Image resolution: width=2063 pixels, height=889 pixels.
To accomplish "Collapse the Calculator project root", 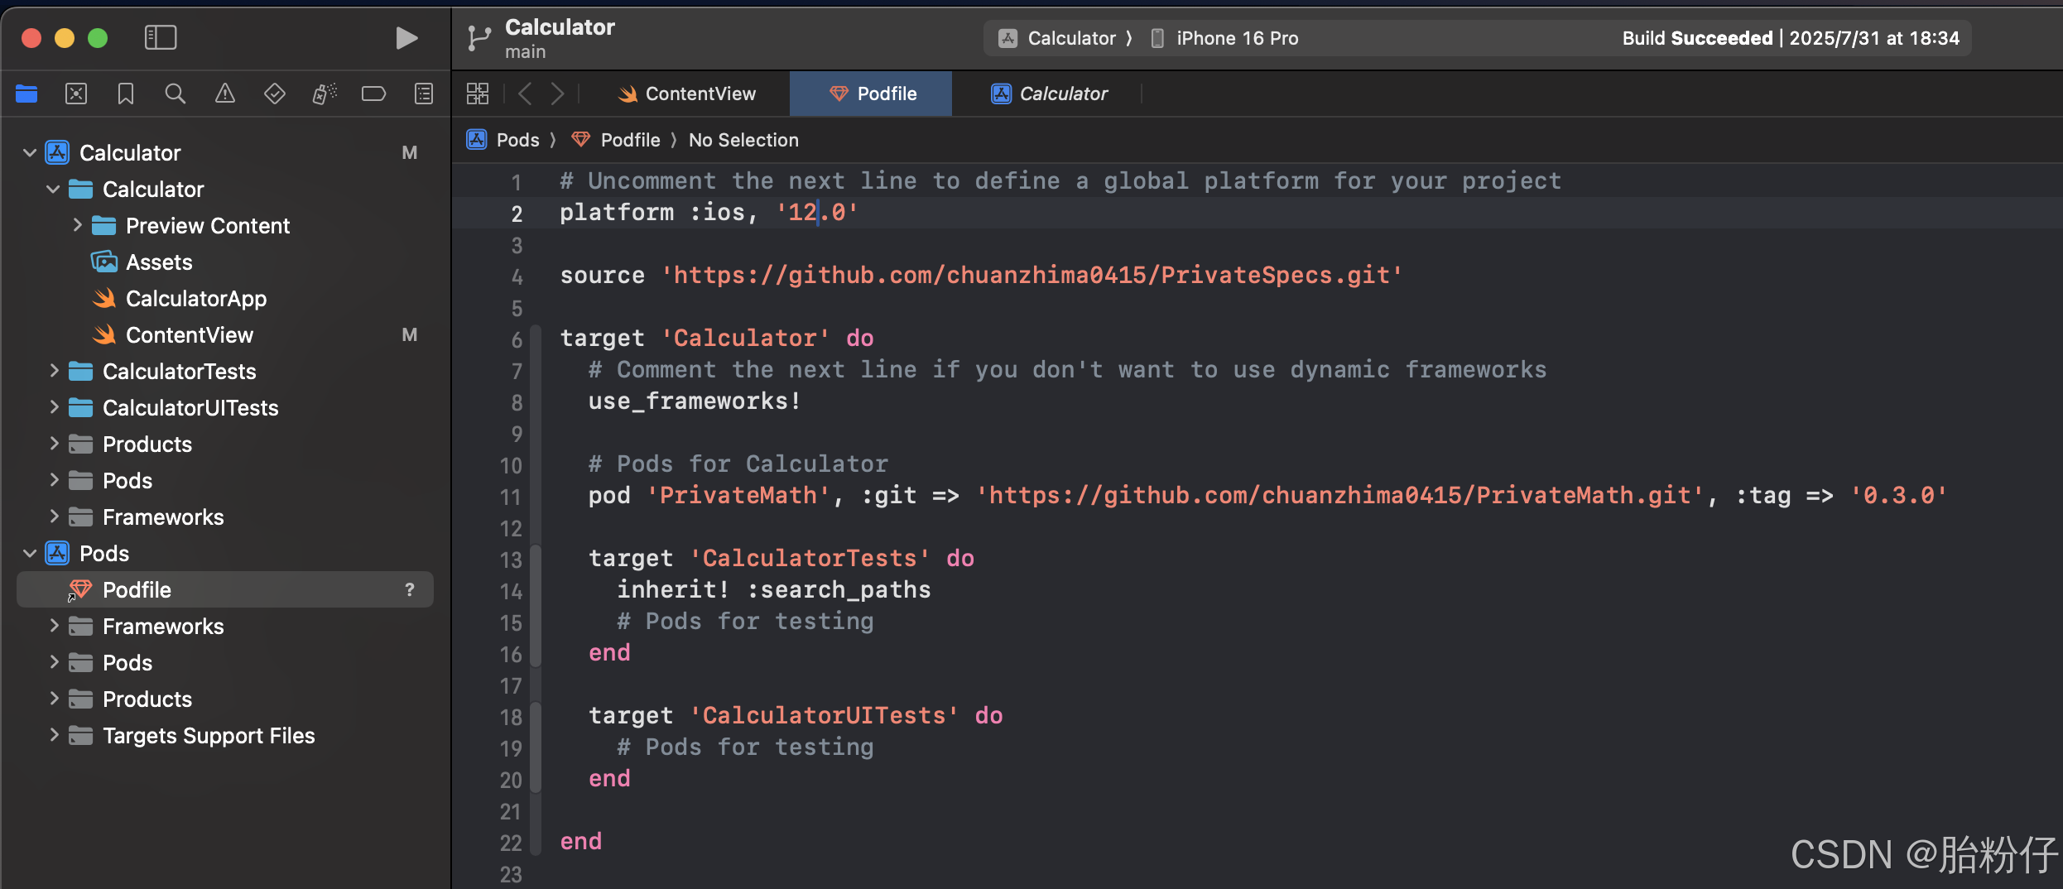I will pyautogui.click(x=30, y=152).
